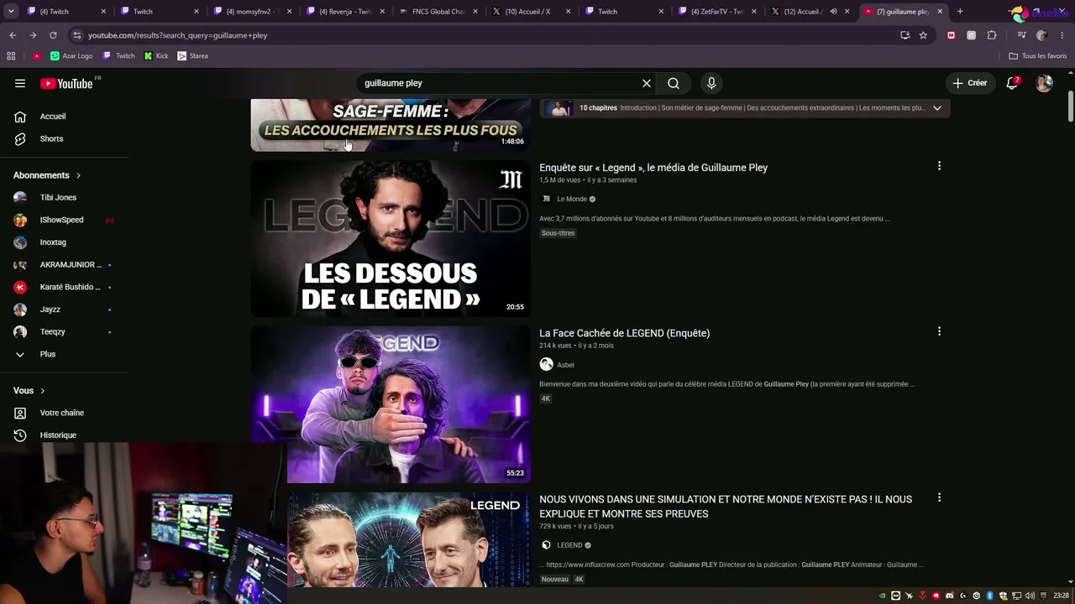Image resolution: width=1075 pixels, height=604 pixels.
Task: Switch to the (4) ZetFarTV Twitch tab
Action: click(x=716, y=12)
